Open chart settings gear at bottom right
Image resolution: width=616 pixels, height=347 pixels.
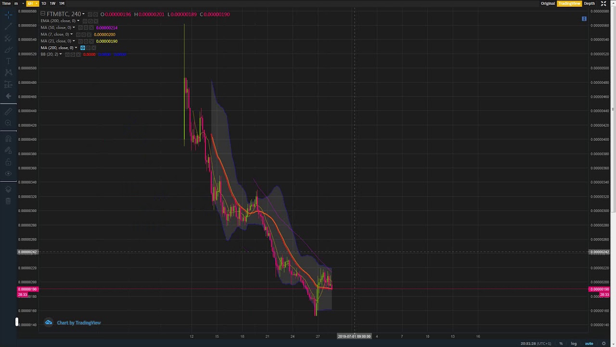[x=604, y=344]
